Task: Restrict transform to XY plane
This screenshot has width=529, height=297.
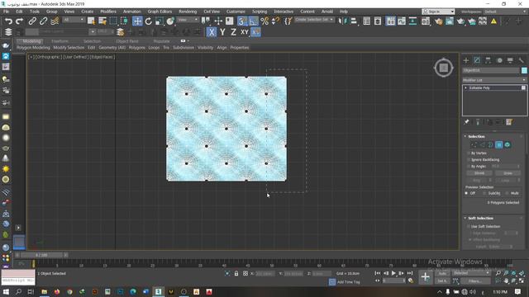Action: tap(245, 32)
